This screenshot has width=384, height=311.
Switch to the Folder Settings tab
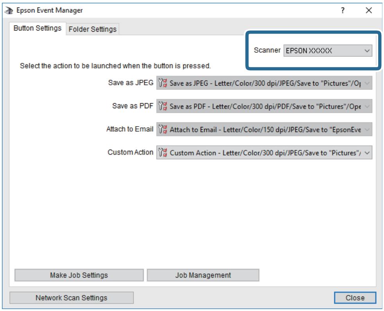click(x=93, y=29)
